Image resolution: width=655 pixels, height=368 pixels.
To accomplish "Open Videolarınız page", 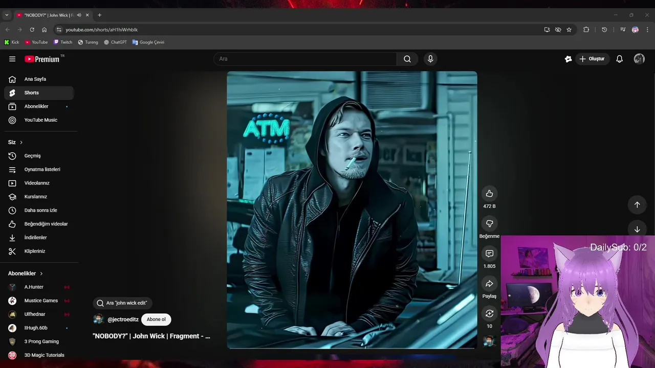I will [x=39, y=183].
